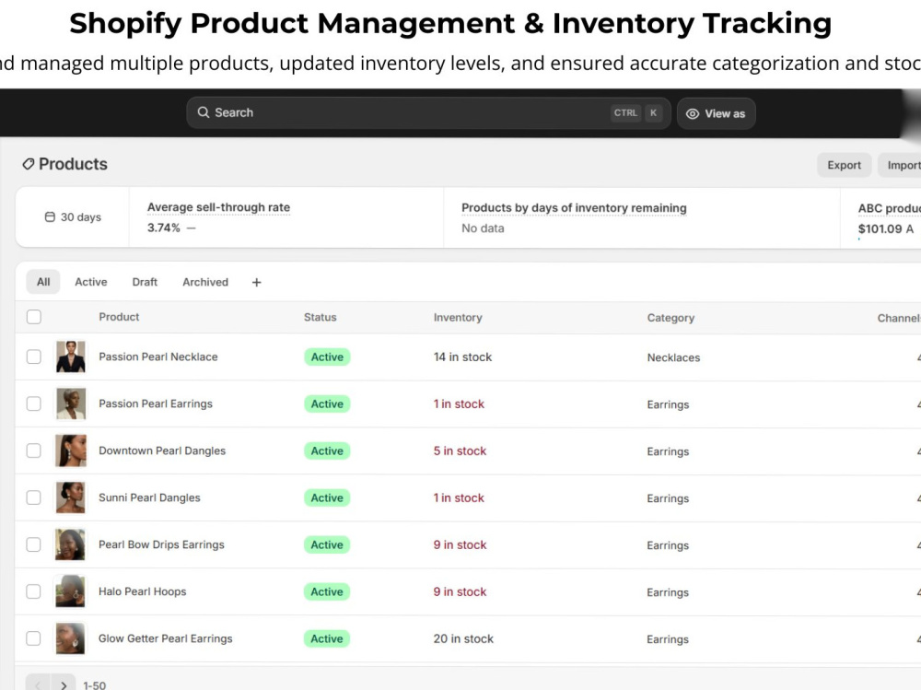921x690 pixels.
Task: Check the Passion Pearl Necklace checkbox
Action: click(x=34, y=357)
